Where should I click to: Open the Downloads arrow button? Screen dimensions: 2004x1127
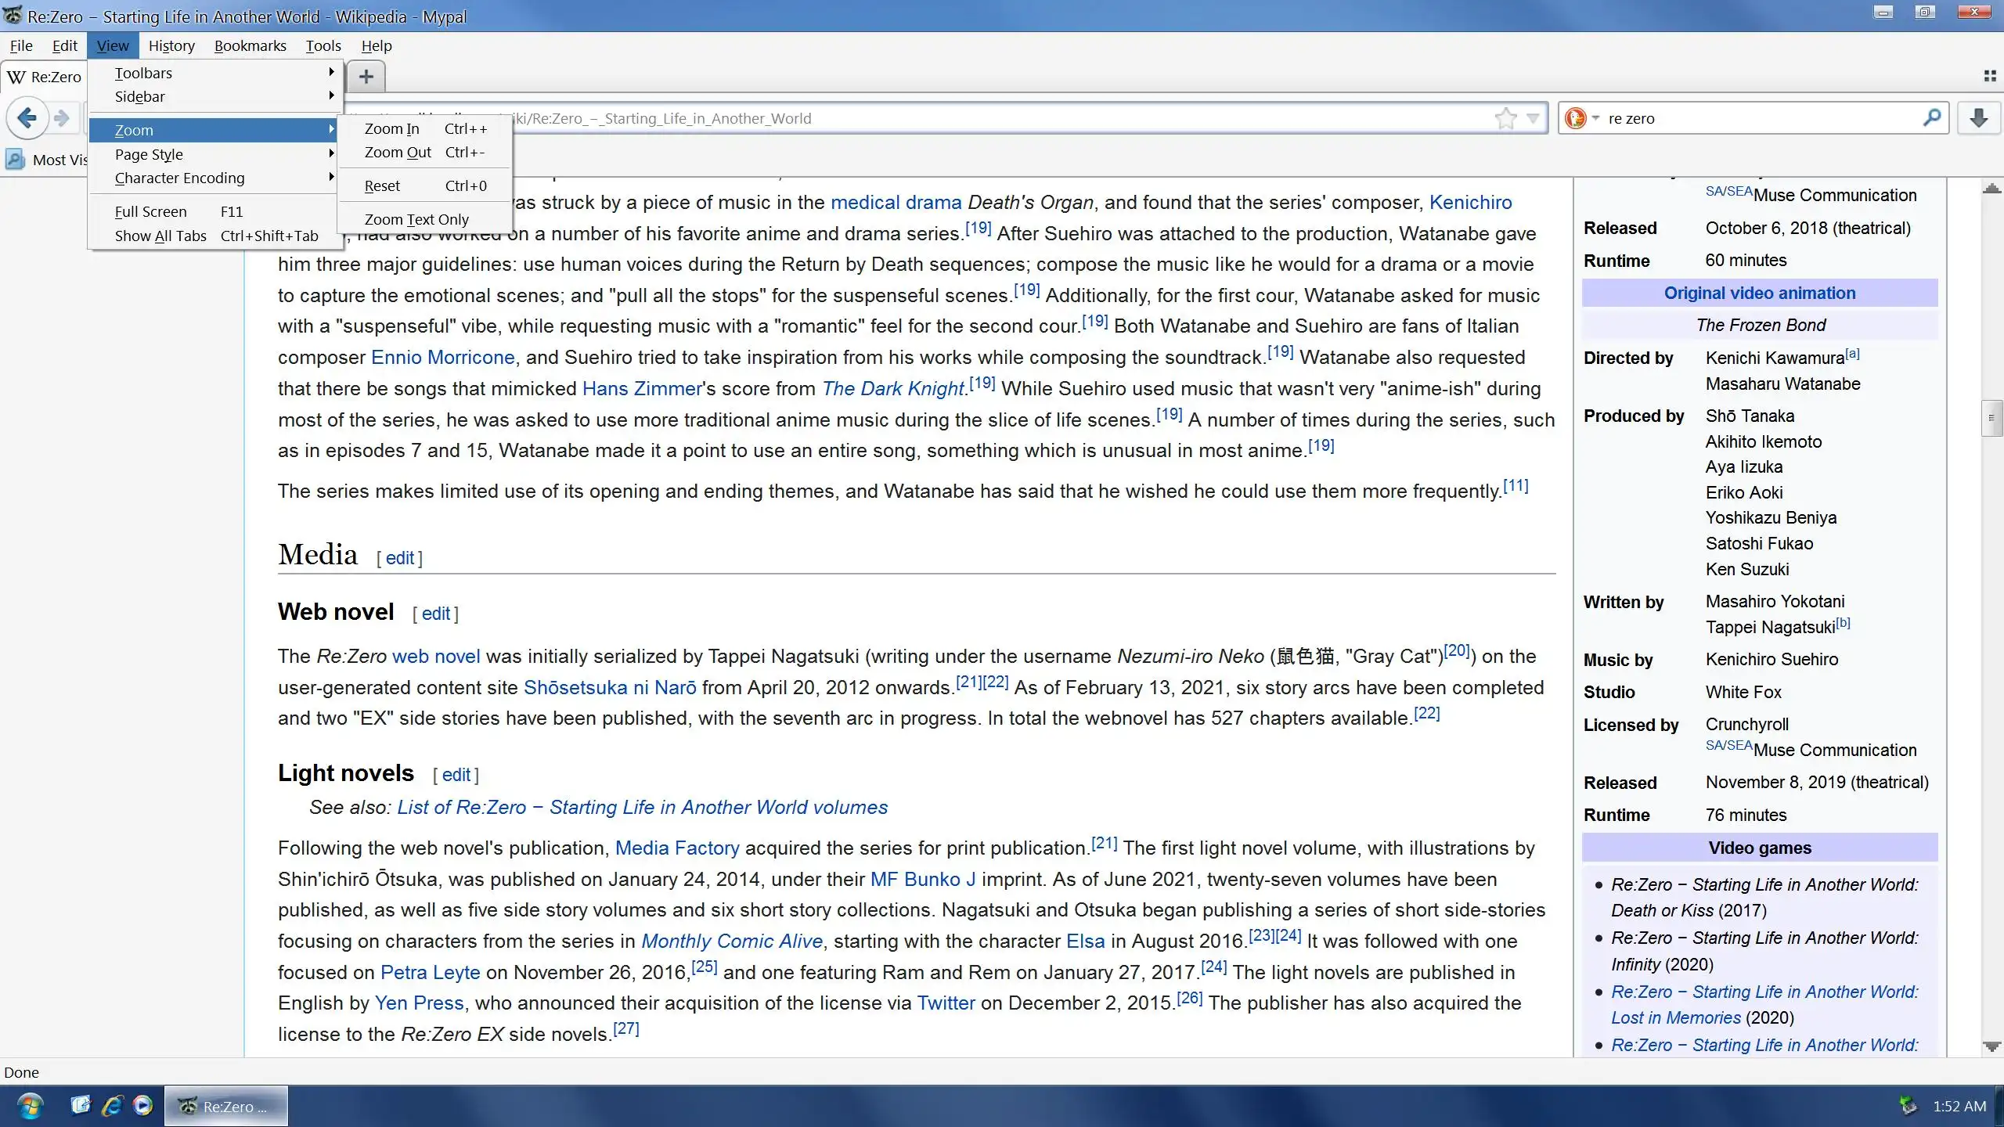point(1978,118)
